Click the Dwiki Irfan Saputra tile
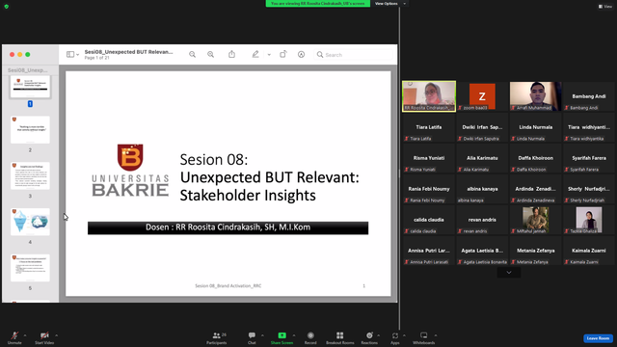 (x=482, y=127)
